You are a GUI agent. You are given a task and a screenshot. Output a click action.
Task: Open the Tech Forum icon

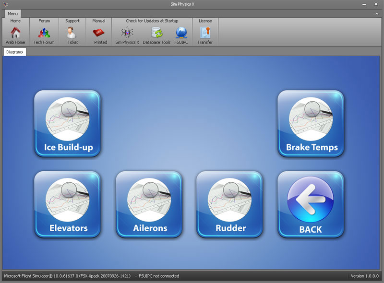click(44, 33)
